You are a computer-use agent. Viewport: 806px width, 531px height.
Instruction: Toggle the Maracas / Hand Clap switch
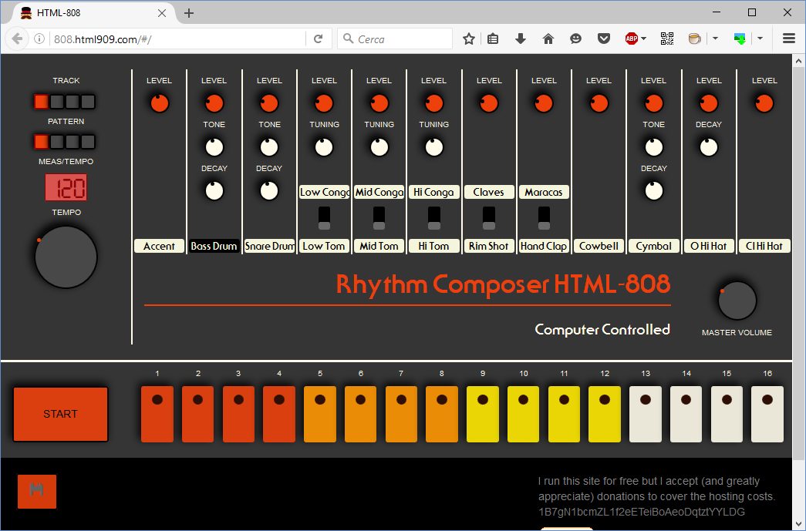tap(544, 218)
